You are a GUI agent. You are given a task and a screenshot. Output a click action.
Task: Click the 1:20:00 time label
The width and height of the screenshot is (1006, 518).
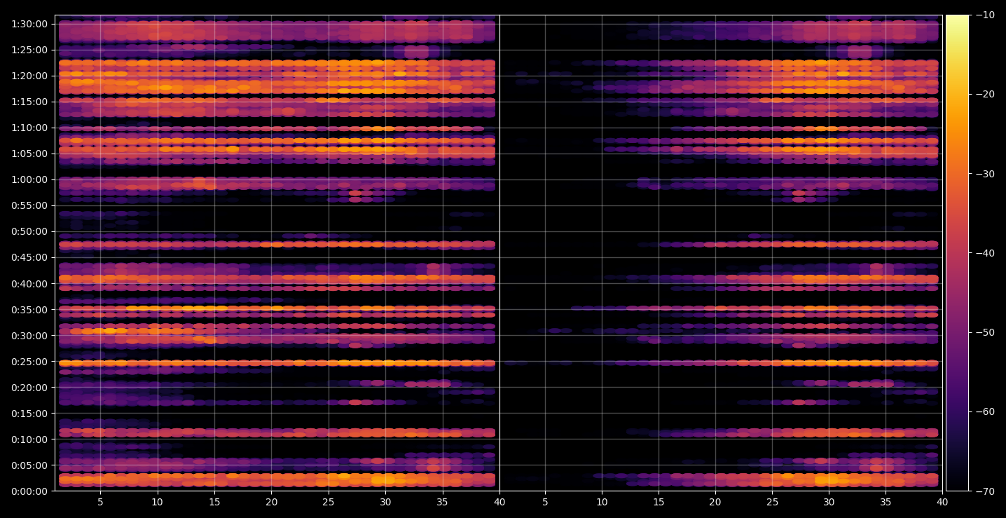pyautogui.click(x=29, y=76)
